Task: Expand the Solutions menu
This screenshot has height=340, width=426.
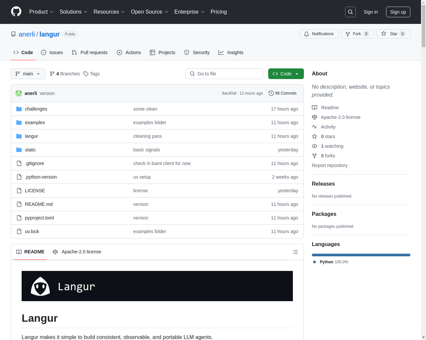Action: pyautogui.click(x=74, y=12)
